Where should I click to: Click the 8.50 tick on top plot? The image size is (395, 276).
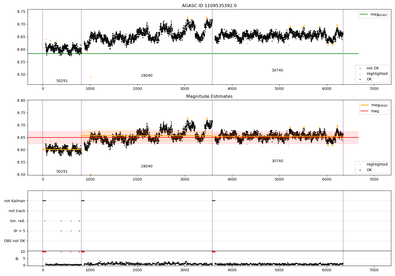[x=21, y=75]
